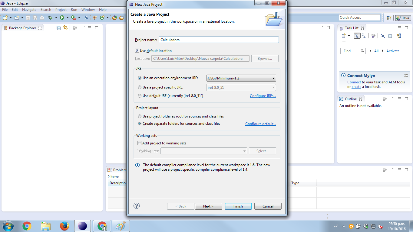This screenshot has width=413, height=232.
Task: Click Link with Editor icon in Package Explorer
Action: tap(65, 28)
